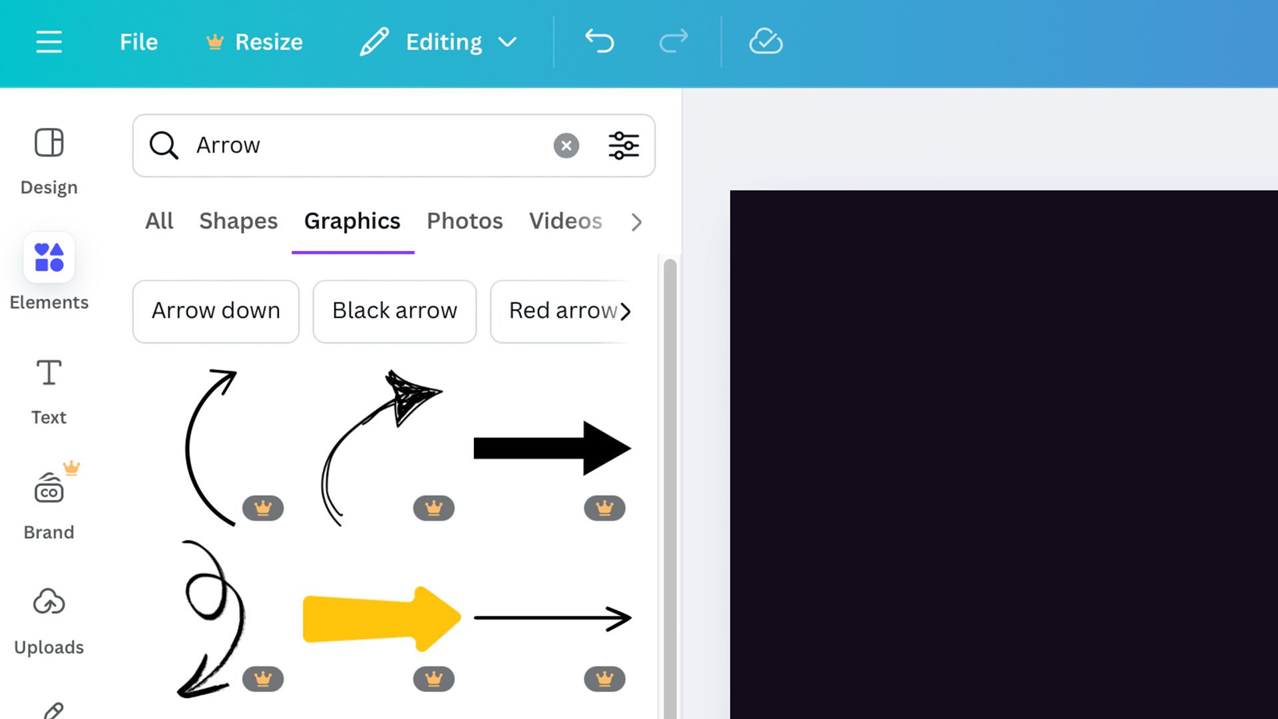The height and width of the screenshot is (719, 1278).
Task: Select the Arrow down suggestion chip
Action: pyautogui.click(x=216, y=311)
